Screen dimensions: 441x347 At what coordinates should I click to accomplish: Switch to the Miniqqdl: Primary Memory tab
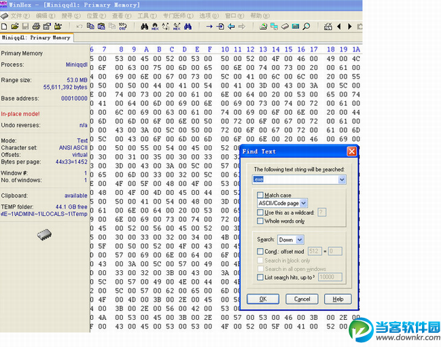tap(36, 38)
